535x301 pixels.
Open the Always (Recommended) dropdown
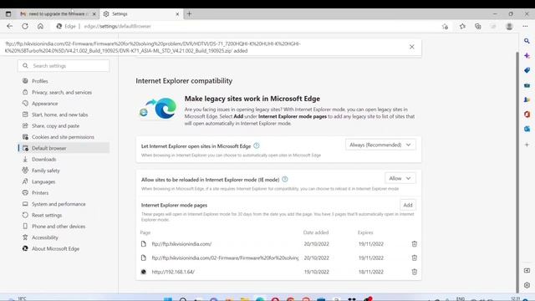(380, 145)
